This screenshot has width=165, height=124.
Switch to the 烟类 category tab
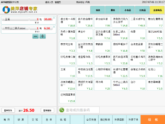coord(112,10)
